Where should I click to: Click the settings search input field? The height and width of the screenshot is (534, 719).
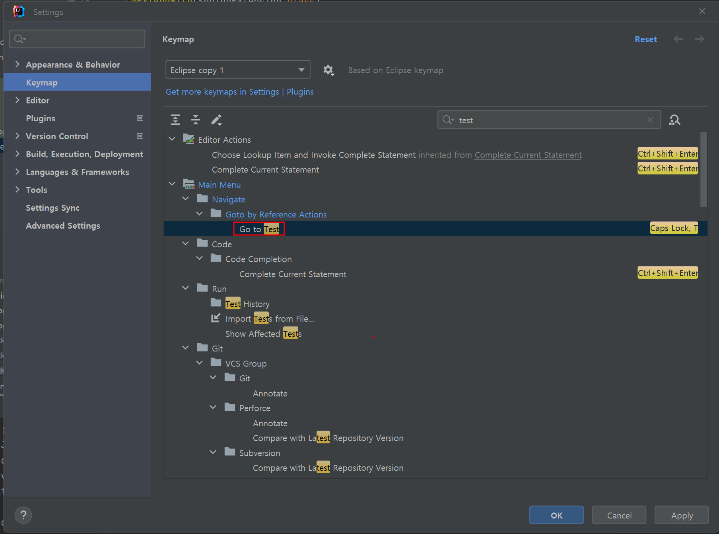pyautogui.click(x=77, y=39)
